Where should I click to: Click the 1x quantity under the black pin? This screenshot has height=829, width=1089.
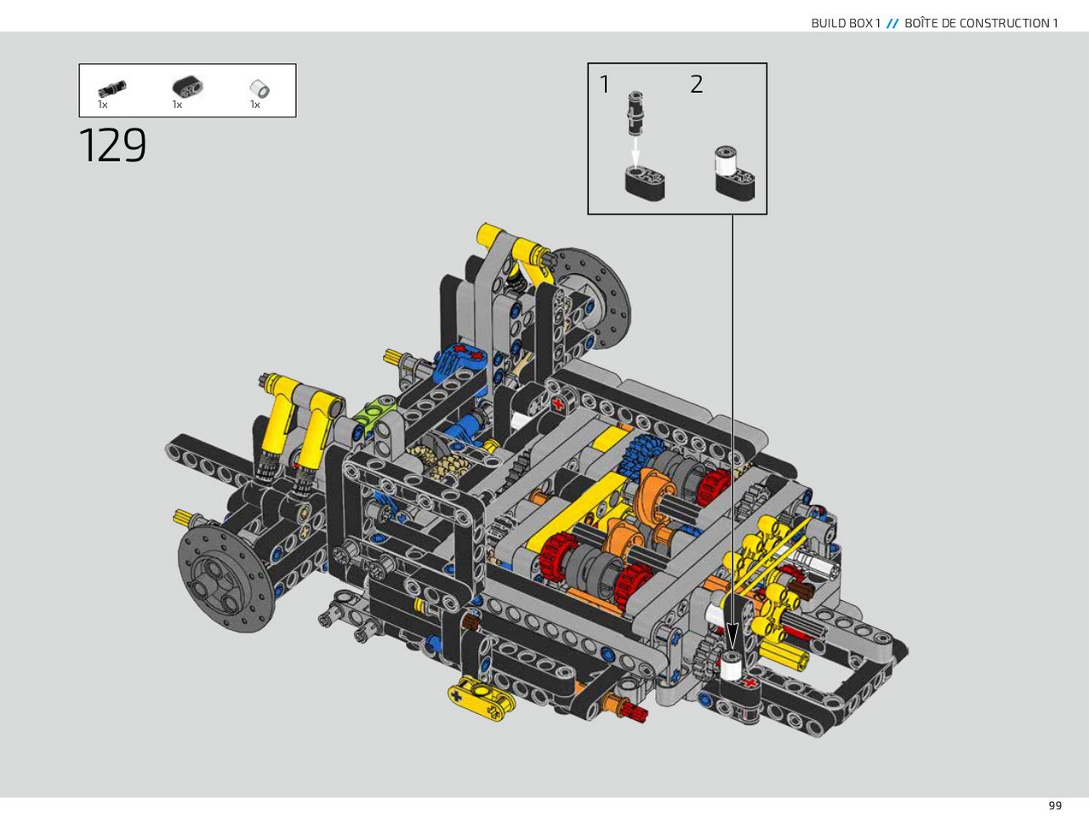pos(102,105)
